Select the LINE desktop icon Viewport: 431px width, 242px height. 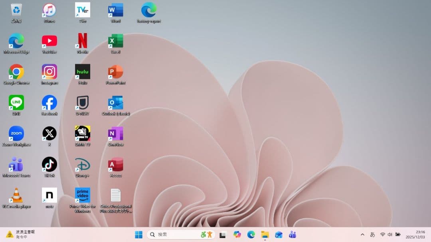[x=16, y=103]
